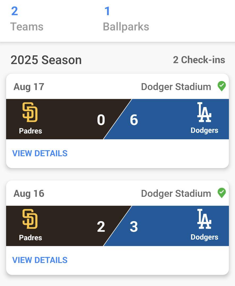Tap the Dodgers score 6 on Aug 17
This screenshot has height=286, width=235.
tap(134, 120)
